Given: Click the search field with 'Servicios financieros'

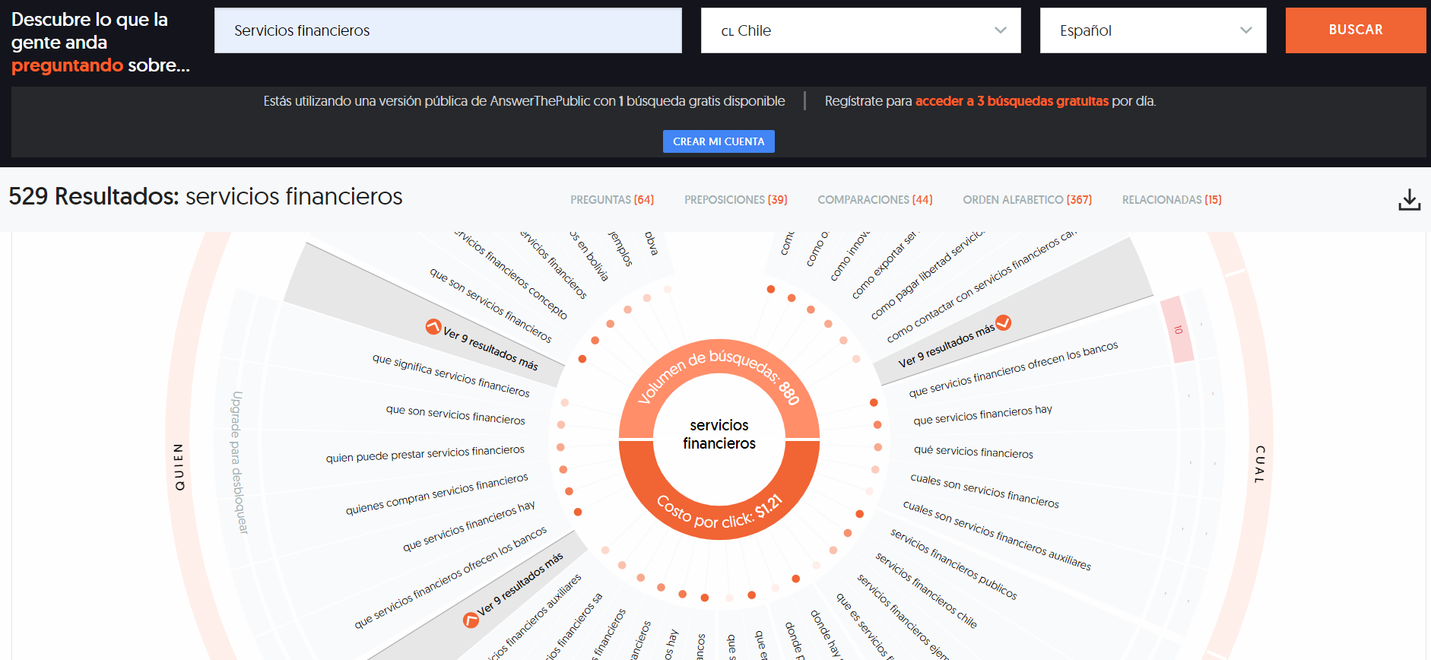Looking at the screenshot, I should (448, 30).
